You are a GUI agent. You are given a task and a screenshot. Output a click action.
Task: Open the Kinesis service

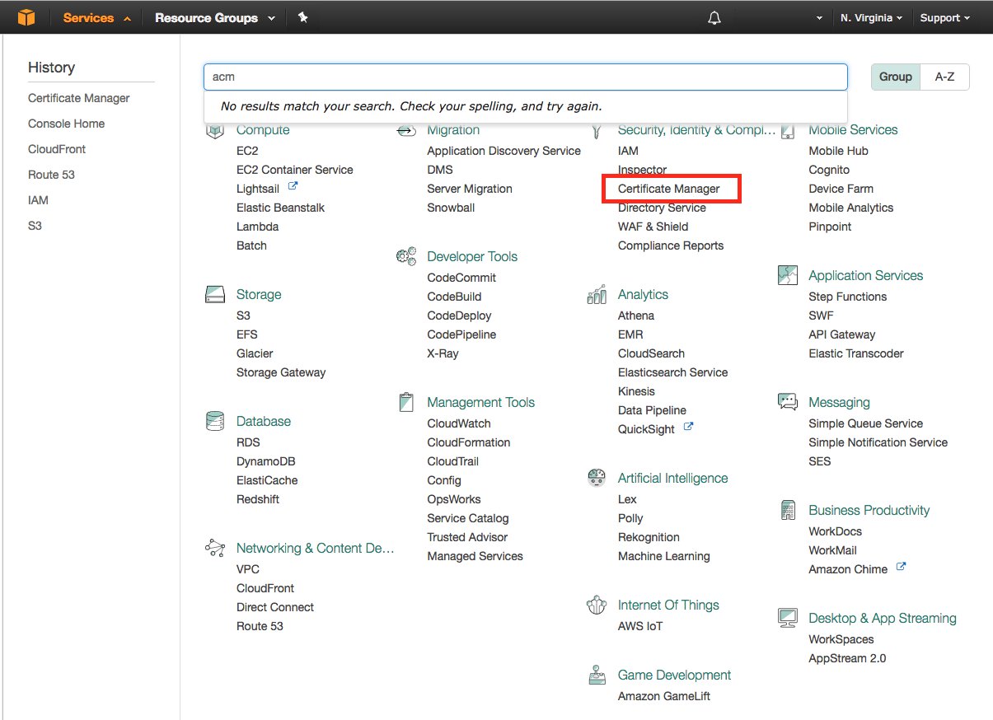click(637, 391)
